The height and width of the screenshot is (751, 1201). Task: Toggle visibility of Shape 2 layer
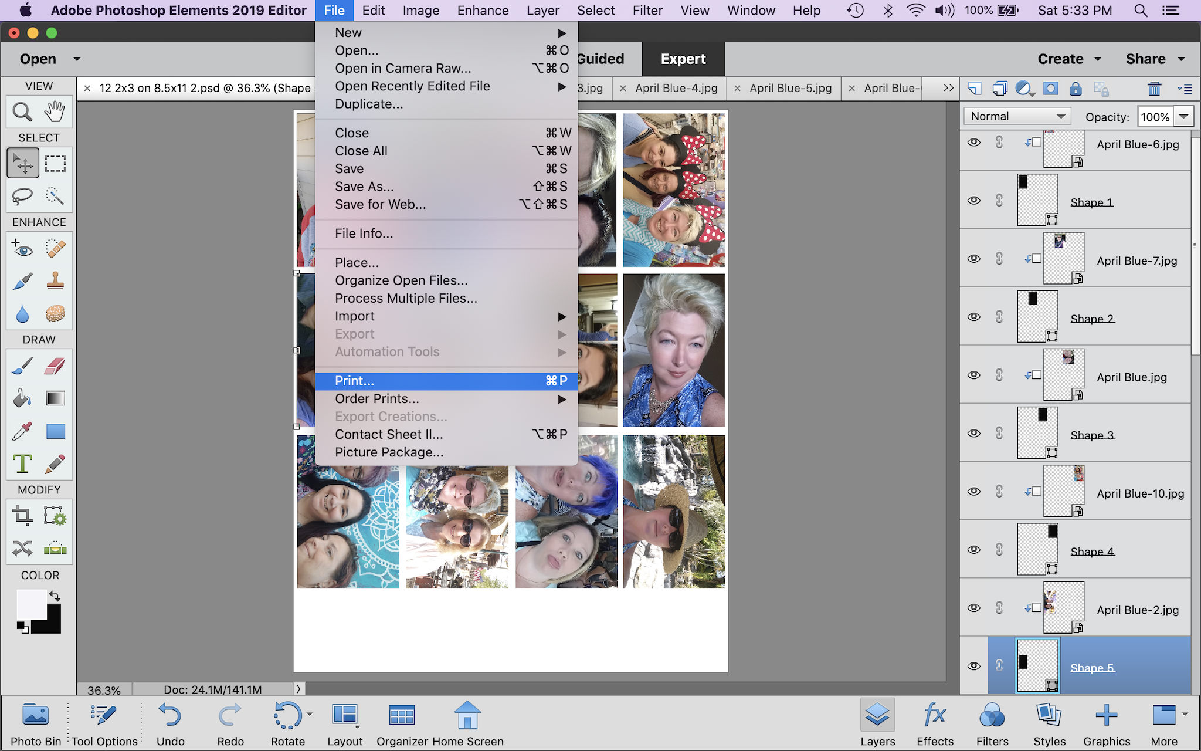[x=973, y=316]
